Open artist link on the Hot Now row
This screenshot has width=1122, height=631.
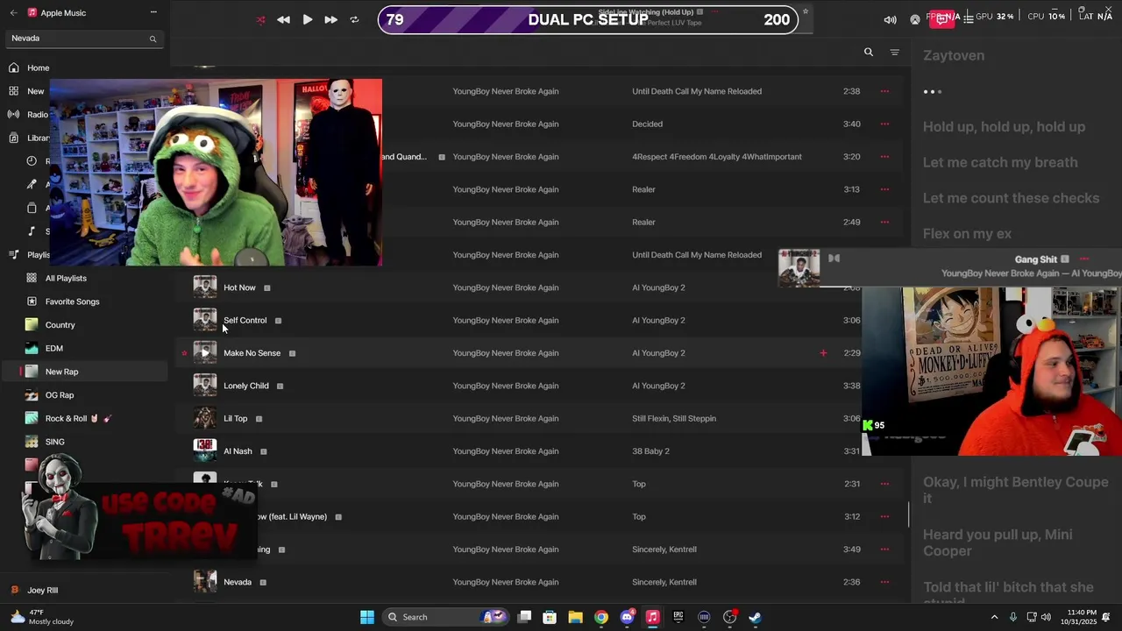coord(506,287)
